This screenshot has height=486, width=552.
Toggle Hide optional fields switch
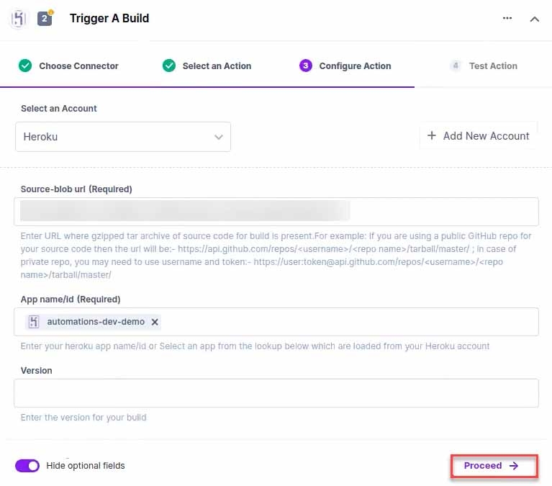(27, 466)
